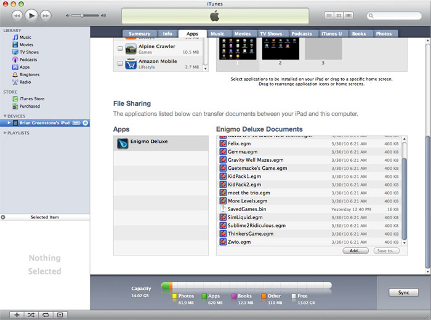Screen dimensions: 431x320
Task: Toggle the shuffle button
Action: 31,314
